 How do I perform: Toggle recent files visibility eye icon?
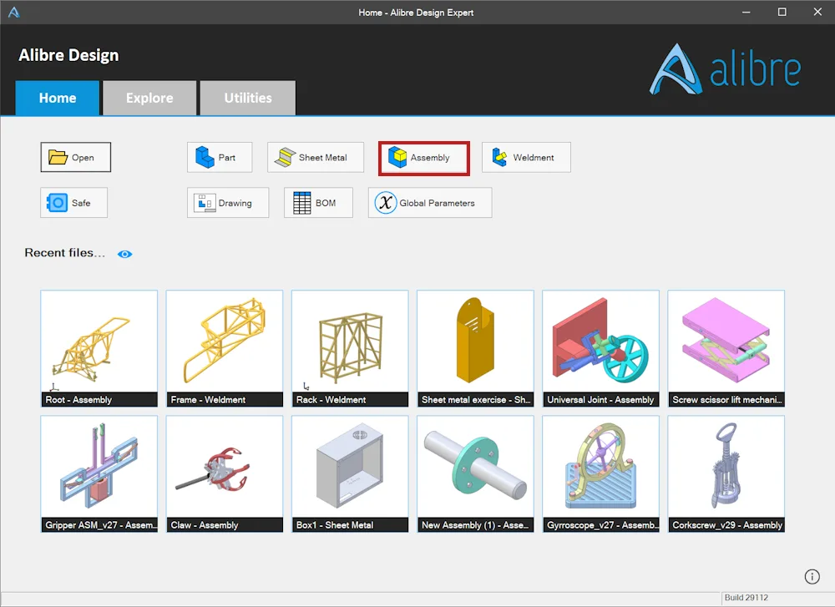click(x=124, y=254)
